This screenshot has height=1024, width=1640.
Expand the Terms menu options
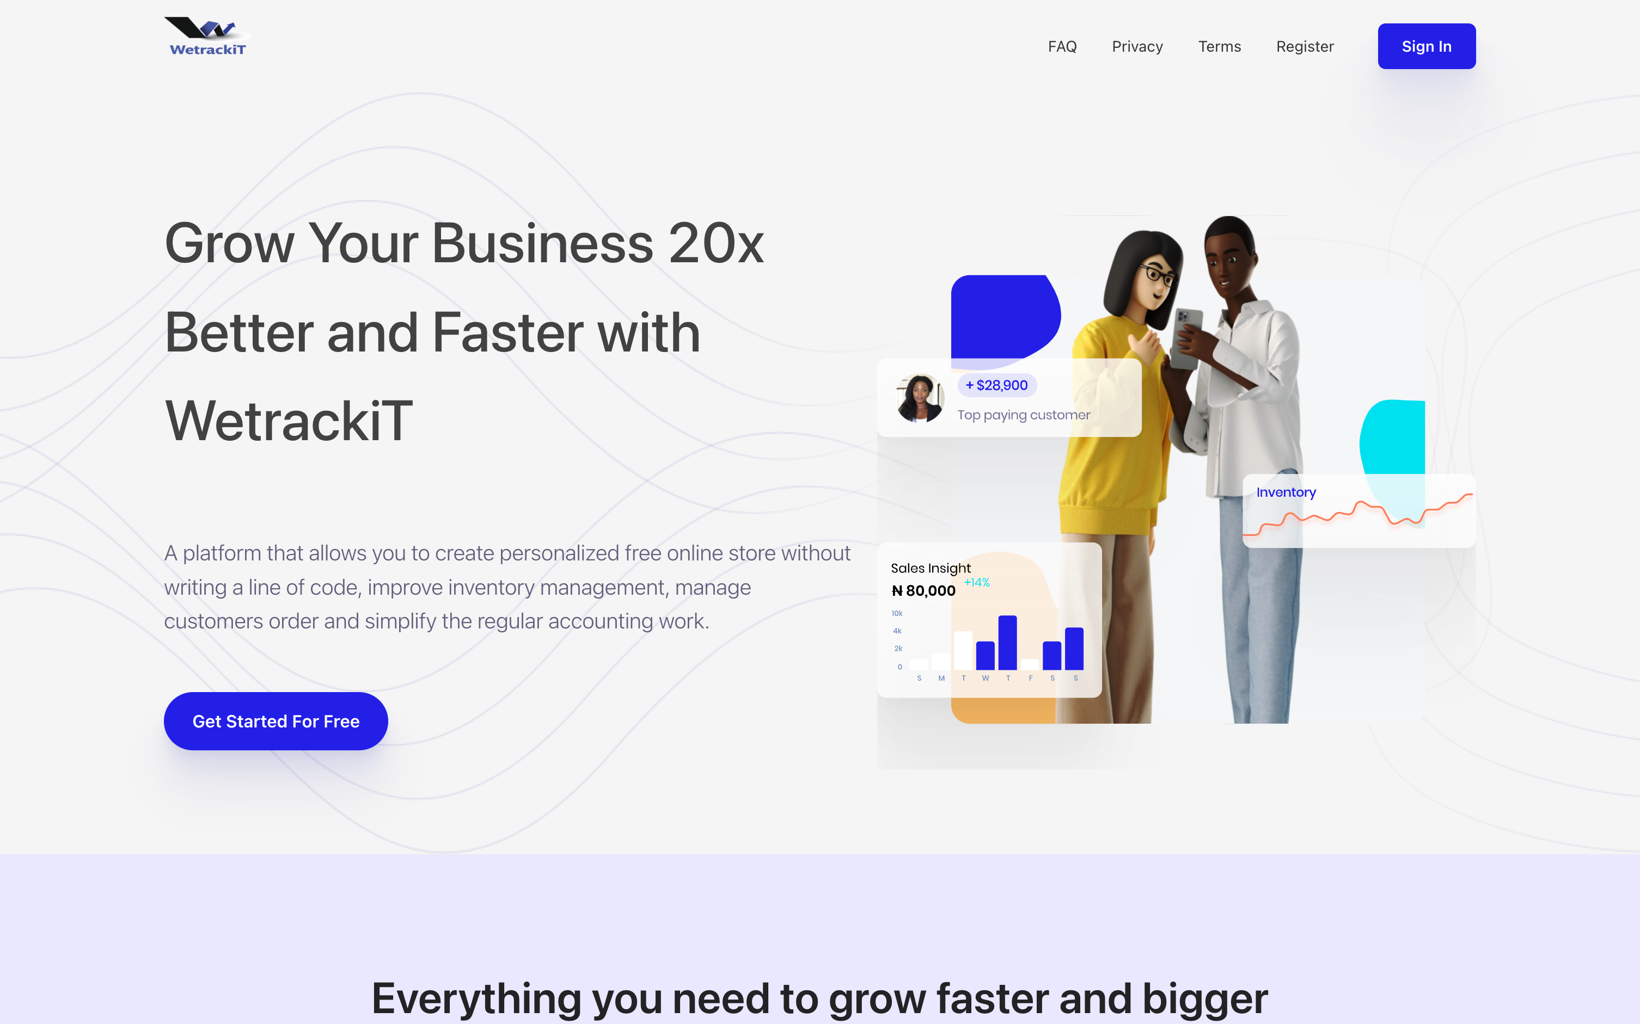1221,46
